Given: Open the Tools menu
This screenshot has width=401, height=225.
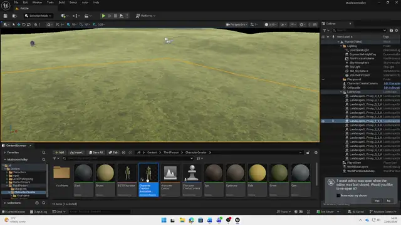Looking at the screenshot, I should click(x=50, y=2).
